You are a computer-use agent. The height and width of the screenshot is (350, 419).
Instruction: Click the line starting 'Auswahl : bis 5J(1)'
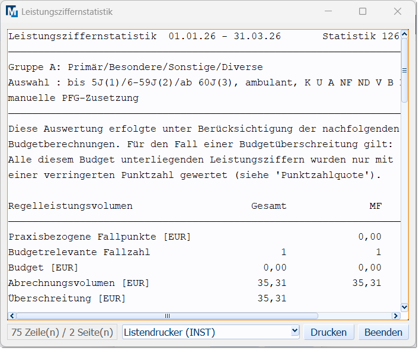tap(205, 83)
